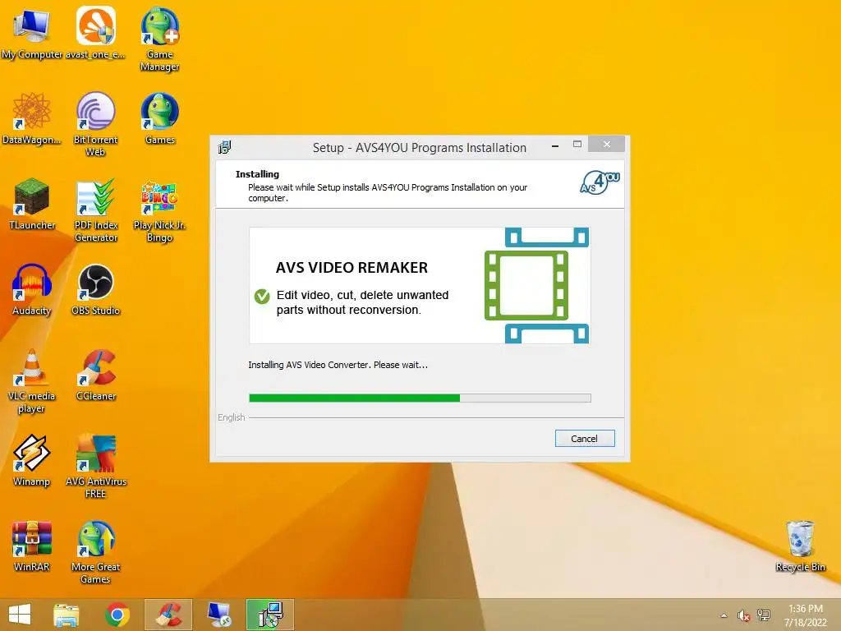The height and width of the screenshot is (631, 841).
Task: Cancel the AVS4YOU installation
Action: pyautogui.click(x=585, y=439)
